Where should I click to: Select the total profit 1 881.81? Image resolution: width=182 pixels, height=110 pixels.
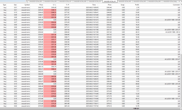[x=136, y=109]
